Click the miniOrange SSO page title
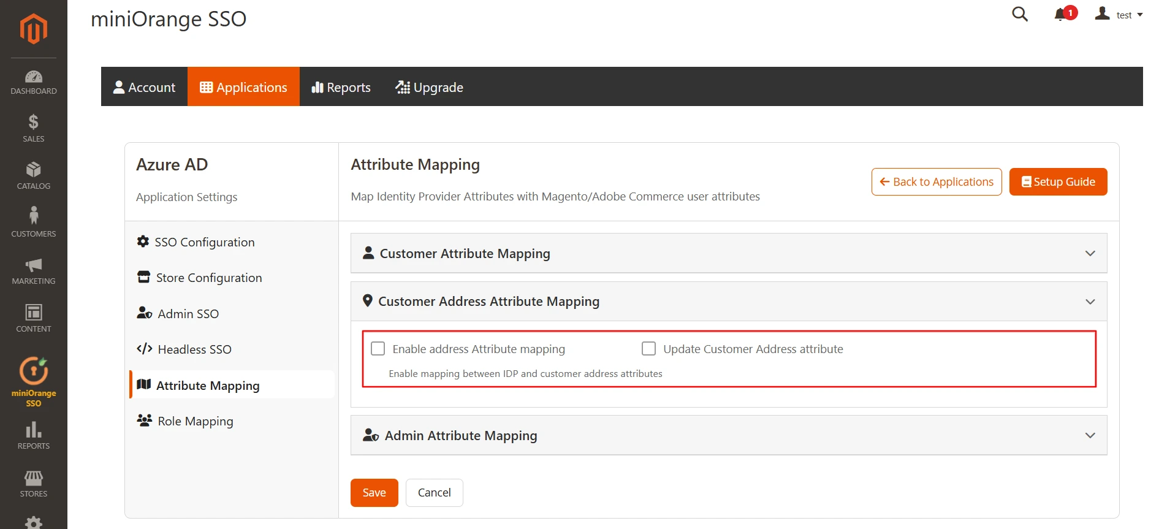 tap(169, 19)
